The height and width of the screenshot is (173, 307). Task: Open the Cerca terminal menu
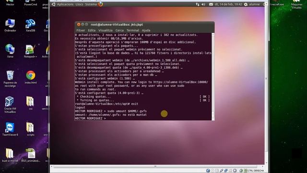click(x=119, y=30)
